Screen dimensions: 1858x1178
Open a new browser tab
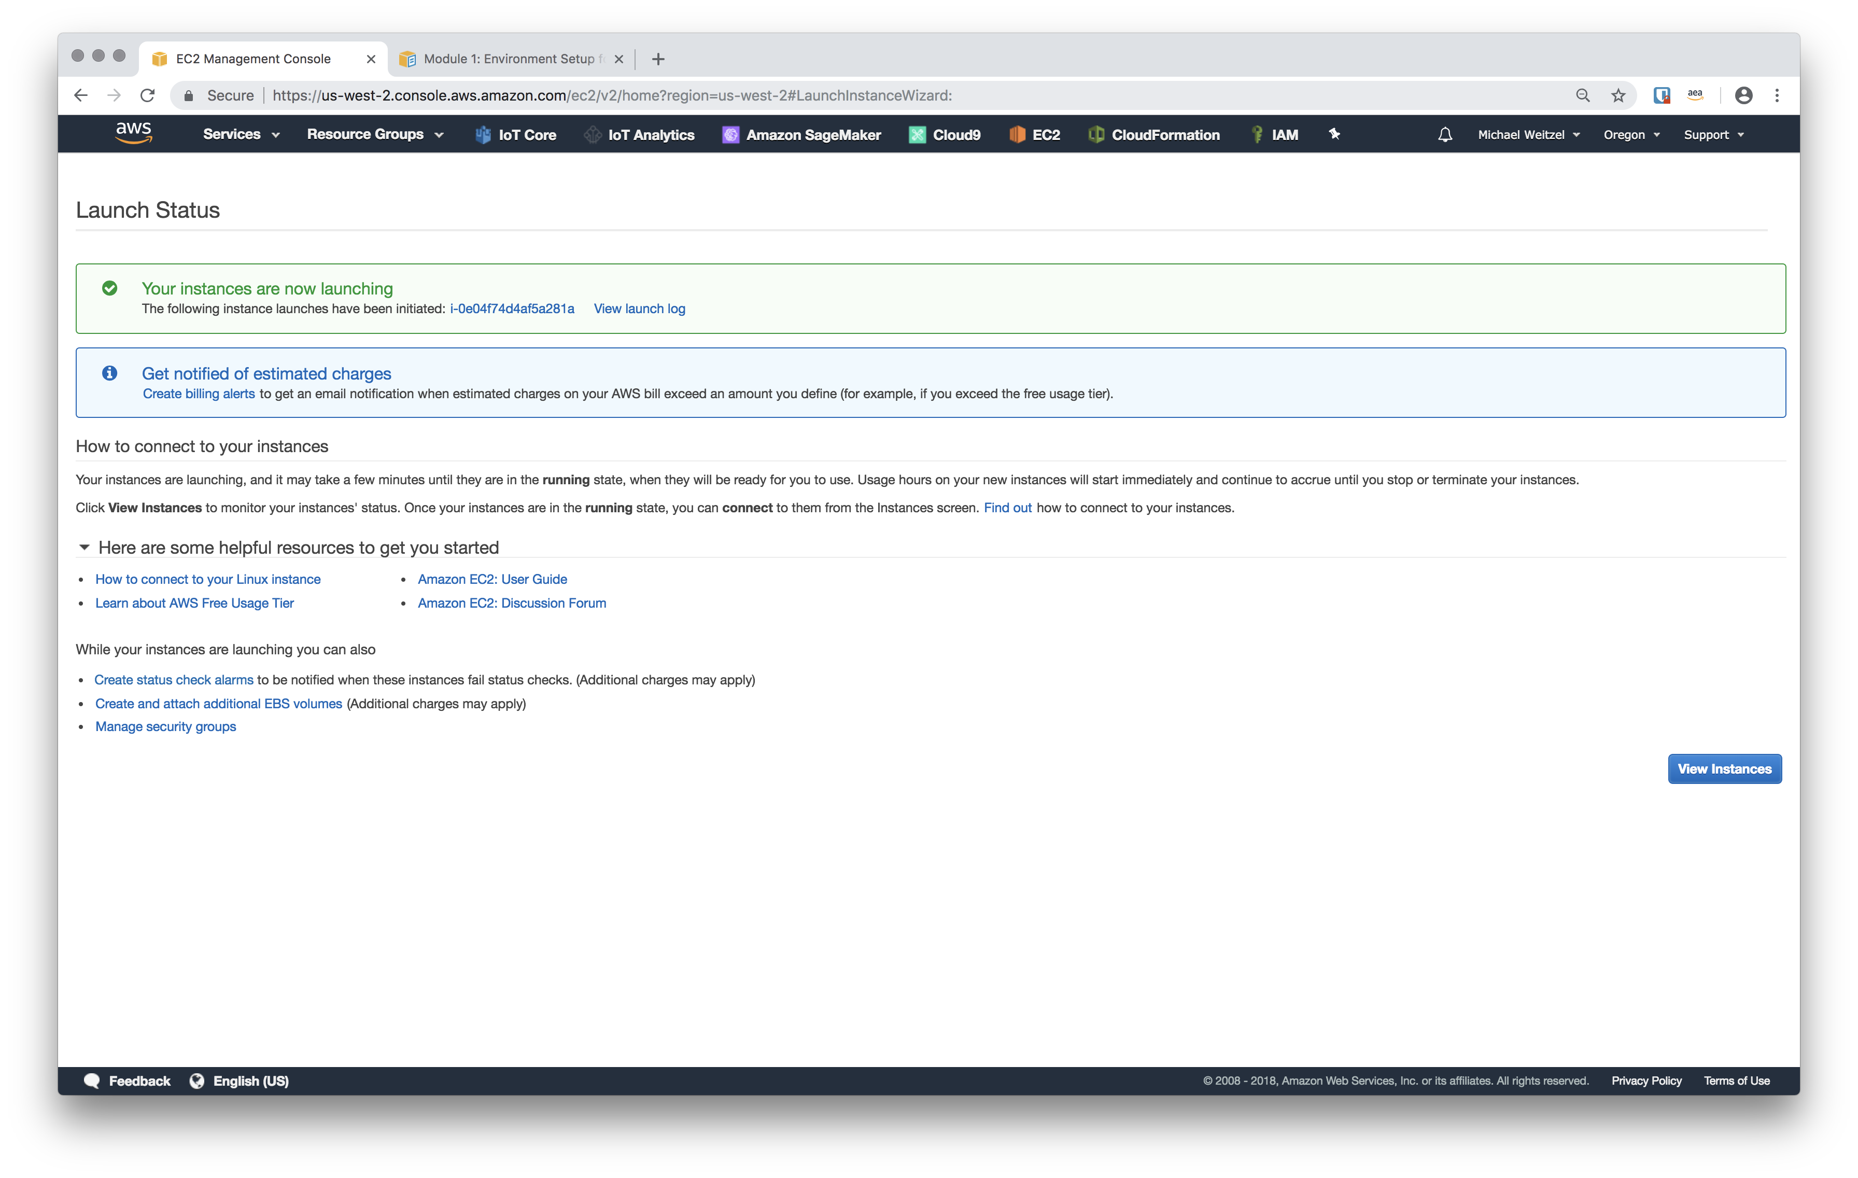pos(658,59)
